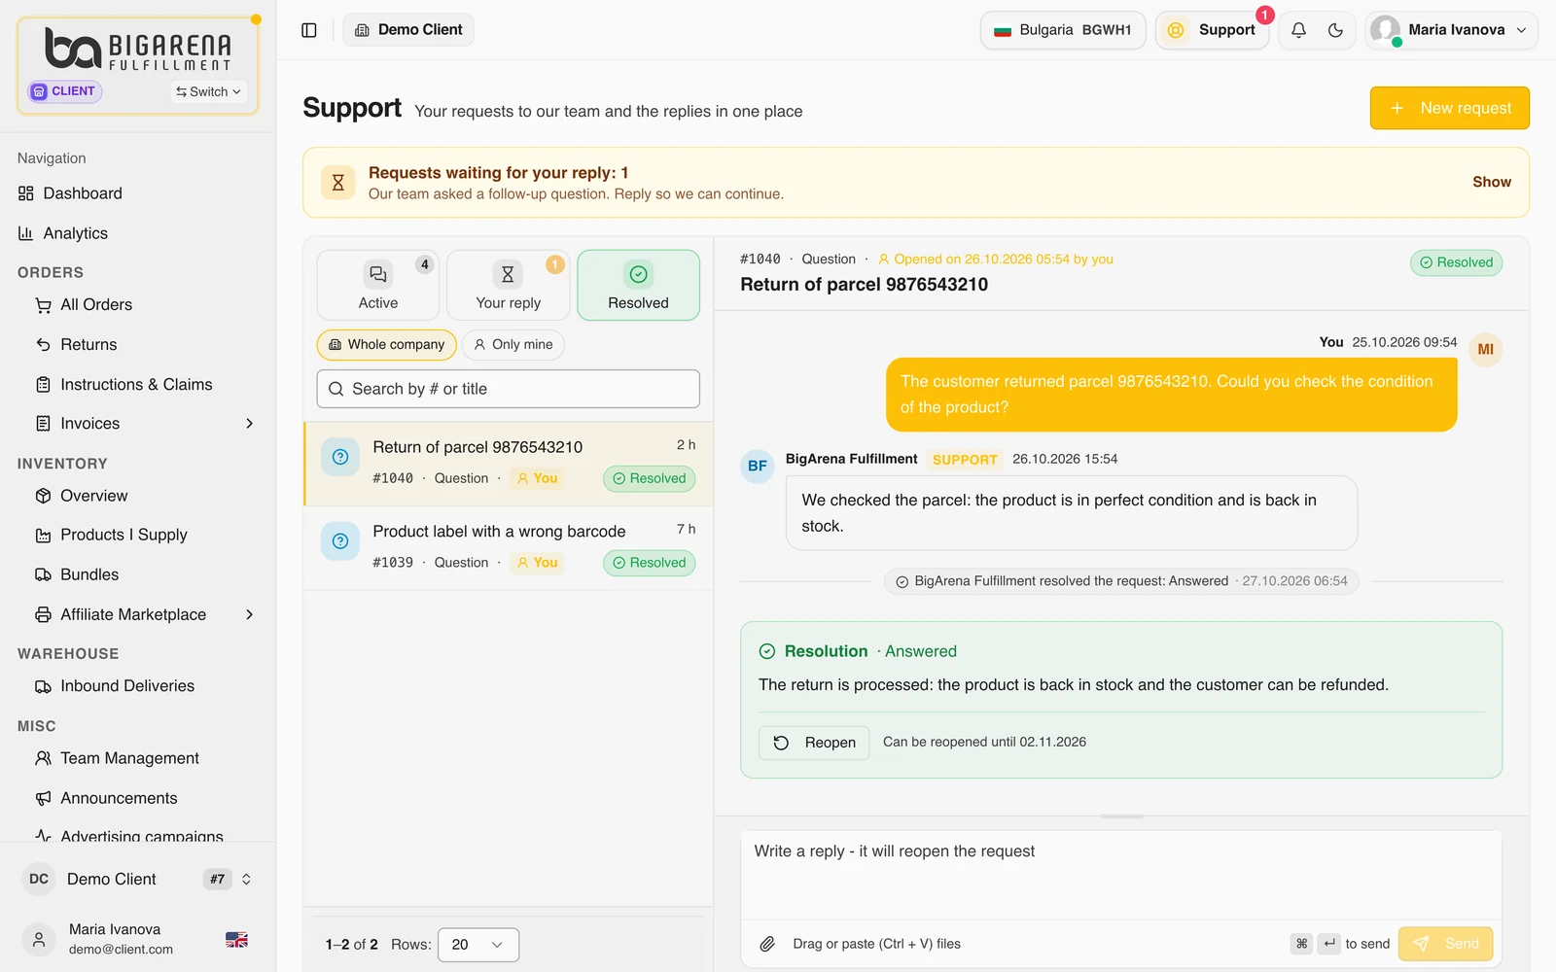
Task: Expand the Affiliate Marketplace chevron
Action: (x=250, y=614)
